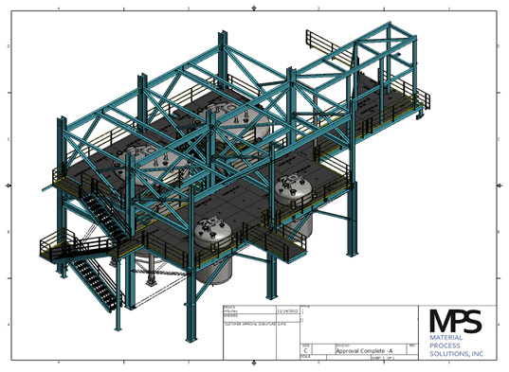
Task: Select the small tank on right platform
Action: tap(293, 189)
